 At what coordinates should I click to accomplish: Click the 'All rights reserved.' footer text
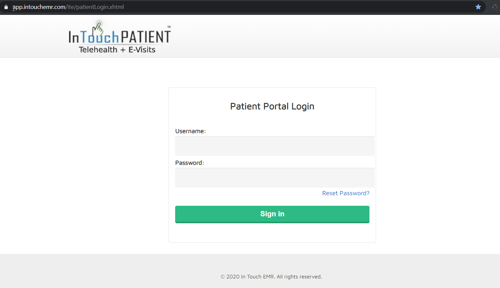pos(299,277)
